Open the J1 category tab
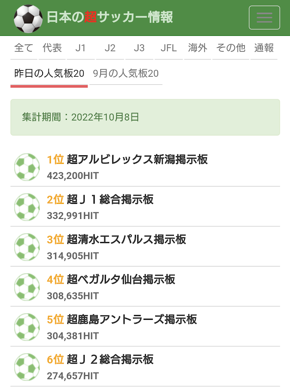Viewport: 290px width, 390px height. 81,48
